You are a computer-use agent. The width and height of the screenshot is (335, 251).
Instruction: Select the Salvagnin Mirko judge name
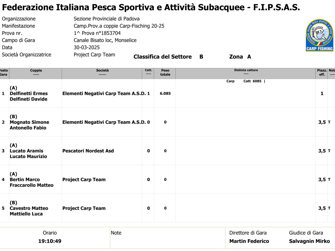tap(309, 241)
